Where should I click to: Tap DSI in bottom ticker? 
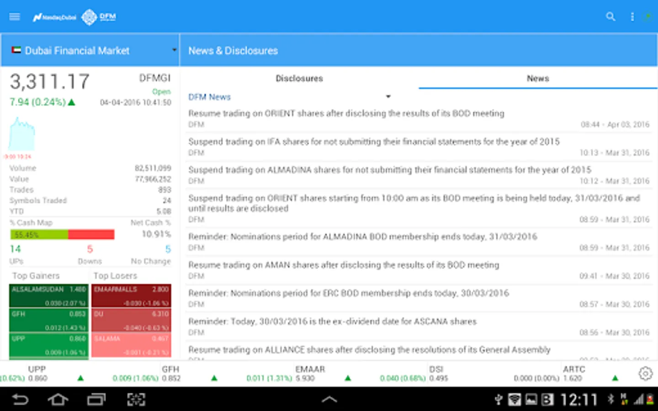[x=436, y=369]
